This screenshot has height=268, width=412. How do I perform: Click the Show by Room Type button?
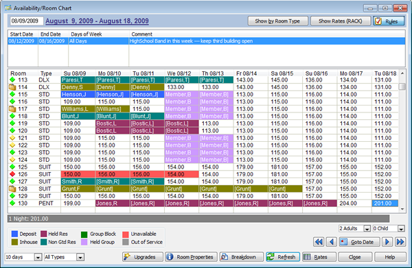pos(277,21)
